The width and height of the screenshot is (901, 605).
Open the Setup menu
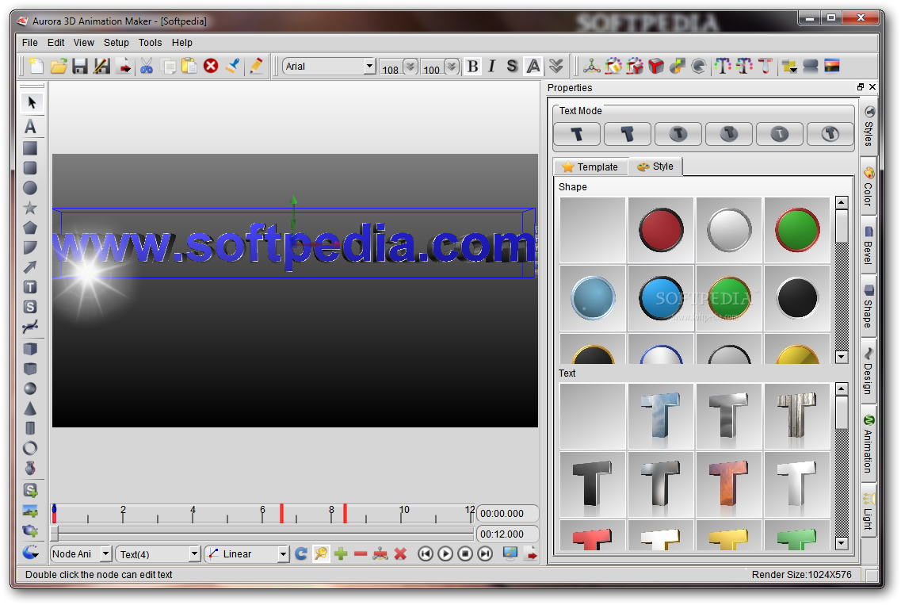click(x=116, y=43)
